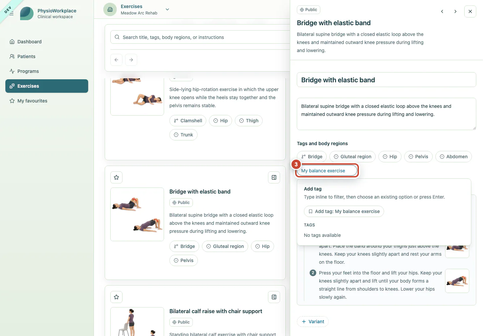Image resolution: width=483 pixels, height=336 pixels.
Task: Show next exercise in detail panel
Action: point(455,11)
